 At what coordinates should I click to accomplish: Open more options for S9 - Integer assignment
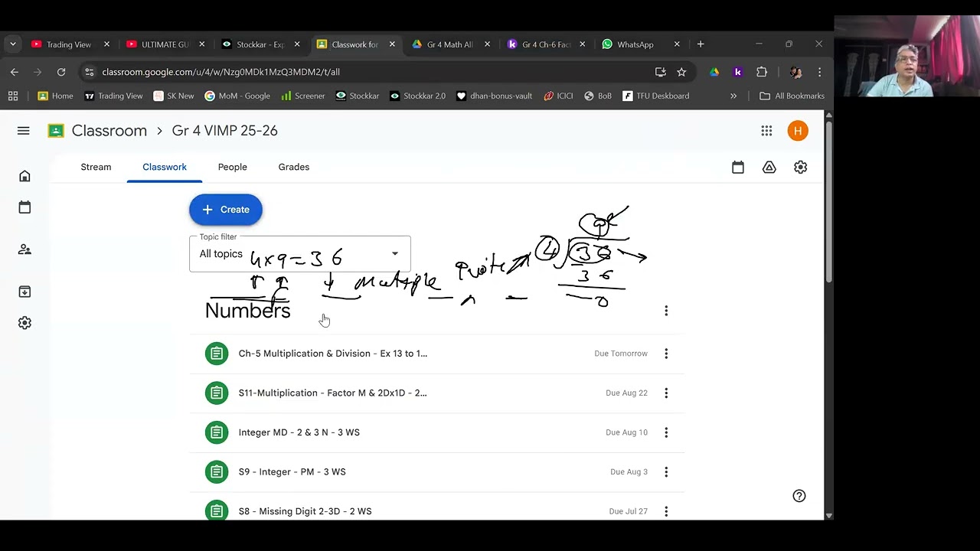click(666, 471)
